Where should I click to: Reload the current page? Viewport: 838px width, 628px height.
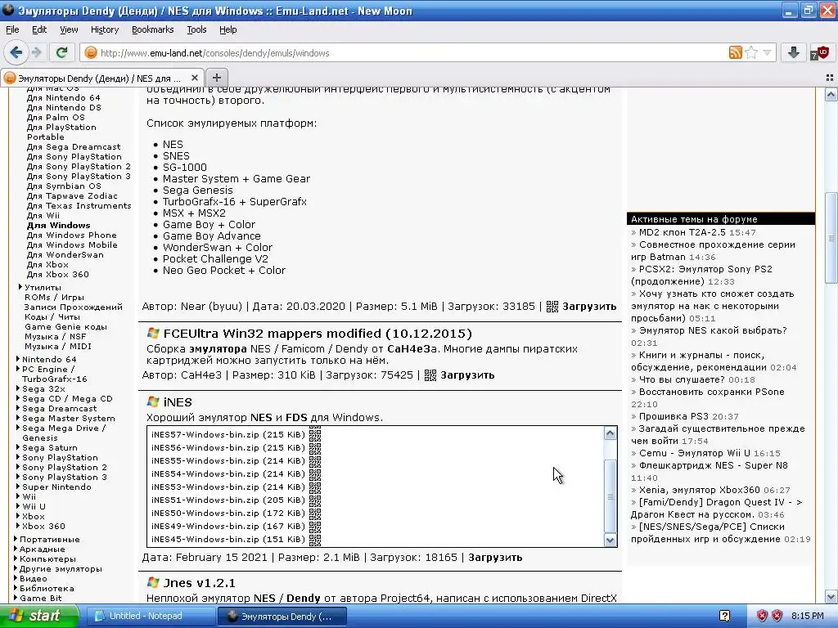(x=61, y=52)
